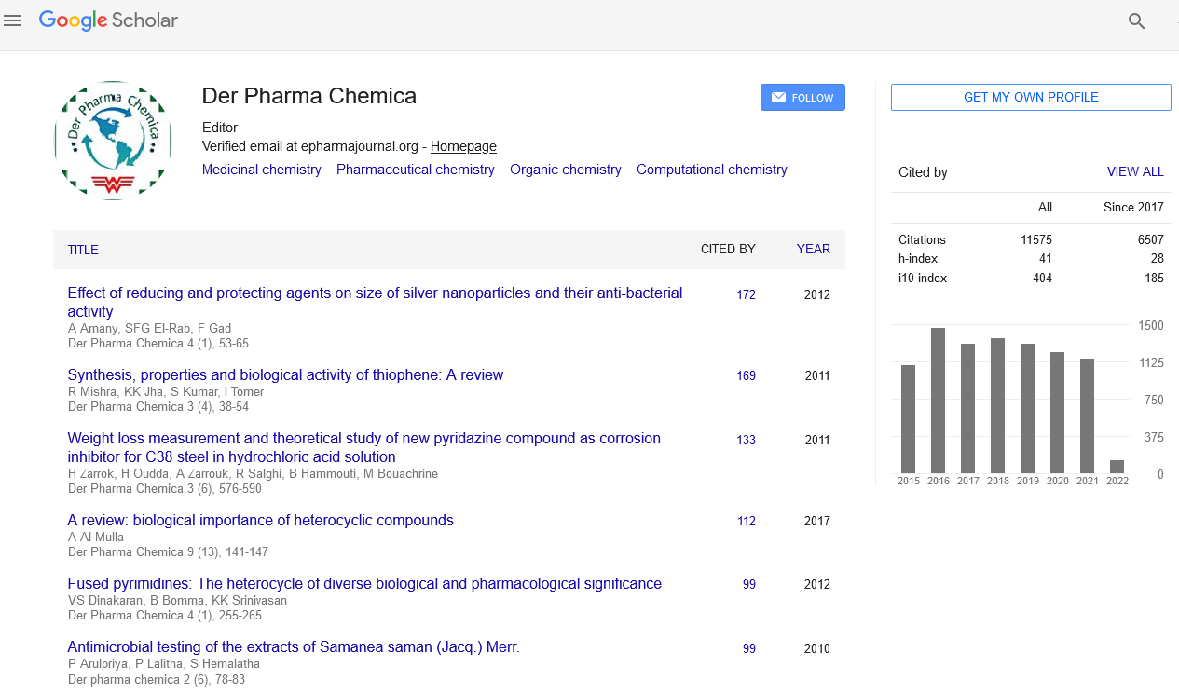Select the Medicinal chemistry topic link
The image size is (1179, 694).
(262, 170)
